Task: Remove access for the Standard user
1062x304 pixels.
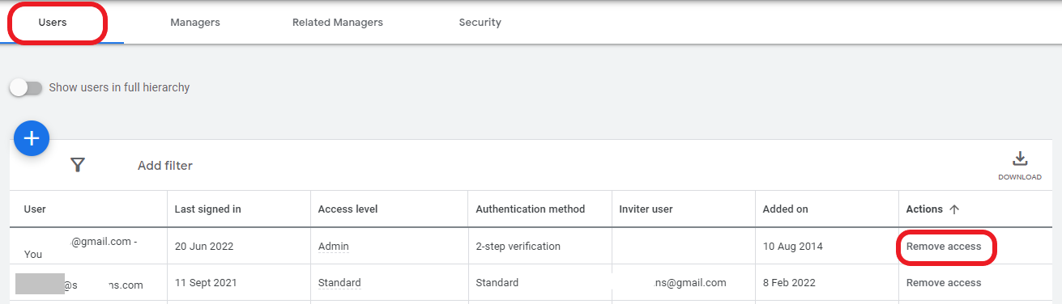Action: [x=944, y=283]
